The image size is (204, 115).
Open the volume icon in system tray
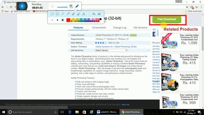(181, 112)
